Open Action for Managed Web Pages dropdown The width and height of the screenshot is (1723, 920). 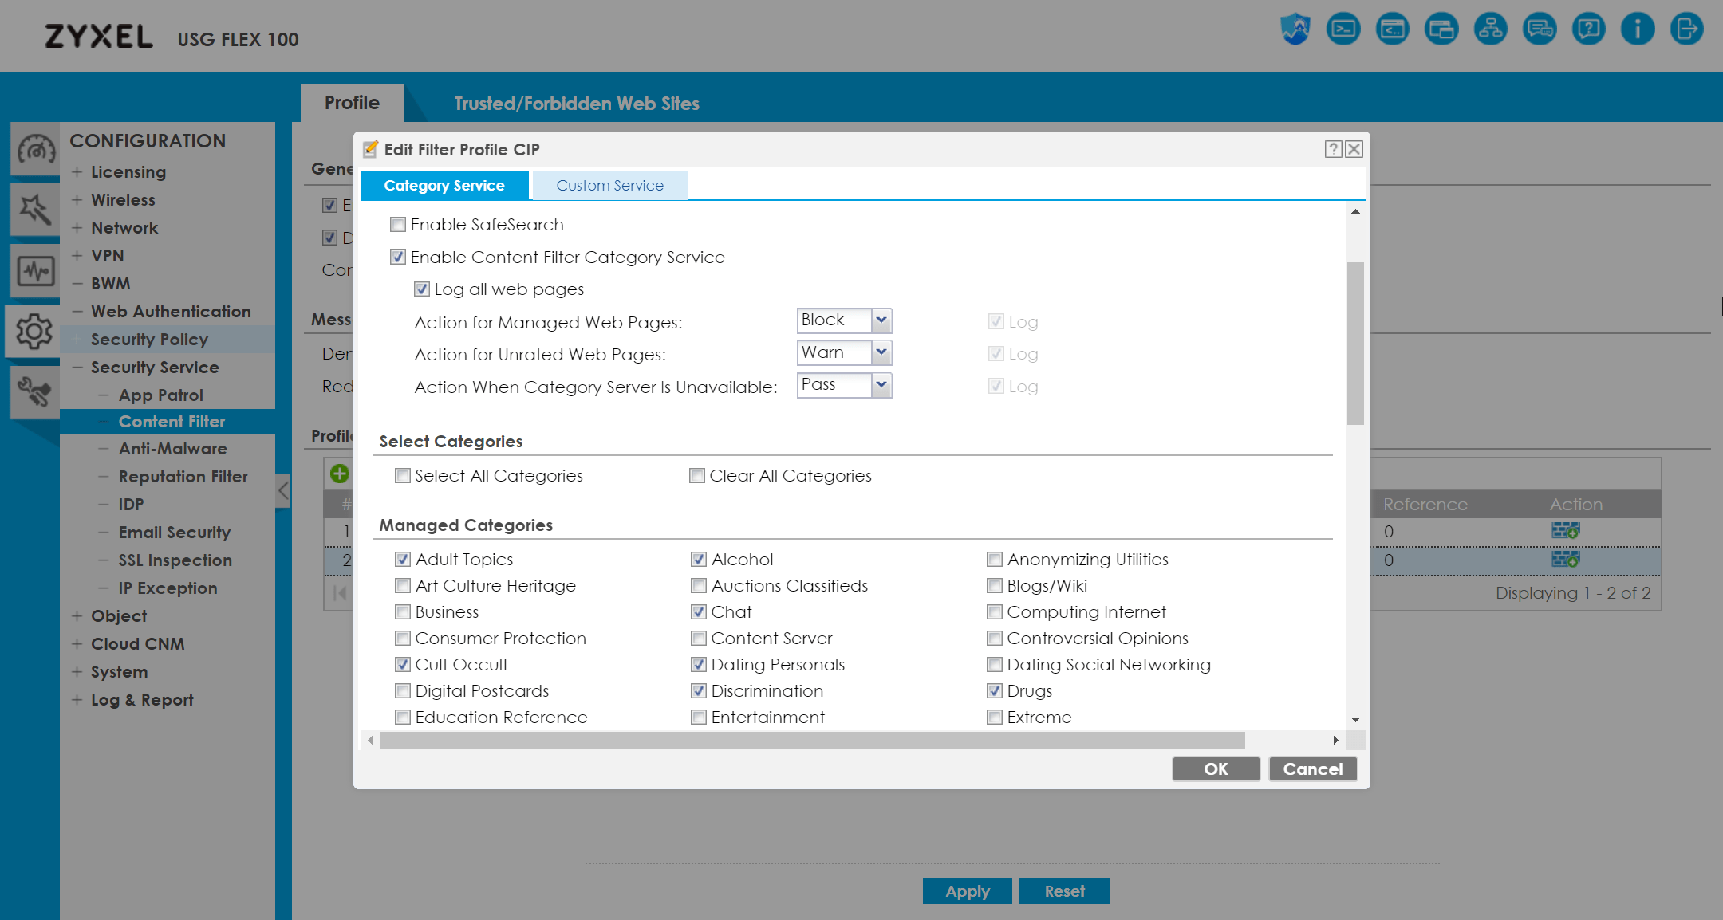881,320
